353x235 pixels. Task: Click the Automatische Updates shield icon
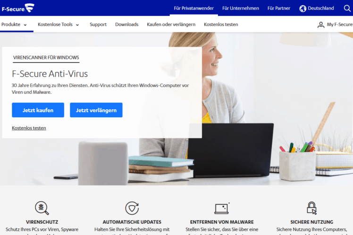point(132,208)
